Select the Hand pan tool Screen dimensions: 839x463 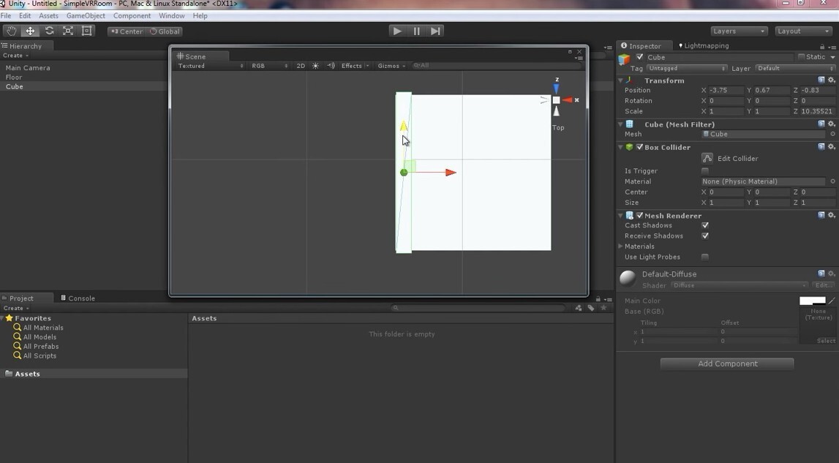(10, 31)
